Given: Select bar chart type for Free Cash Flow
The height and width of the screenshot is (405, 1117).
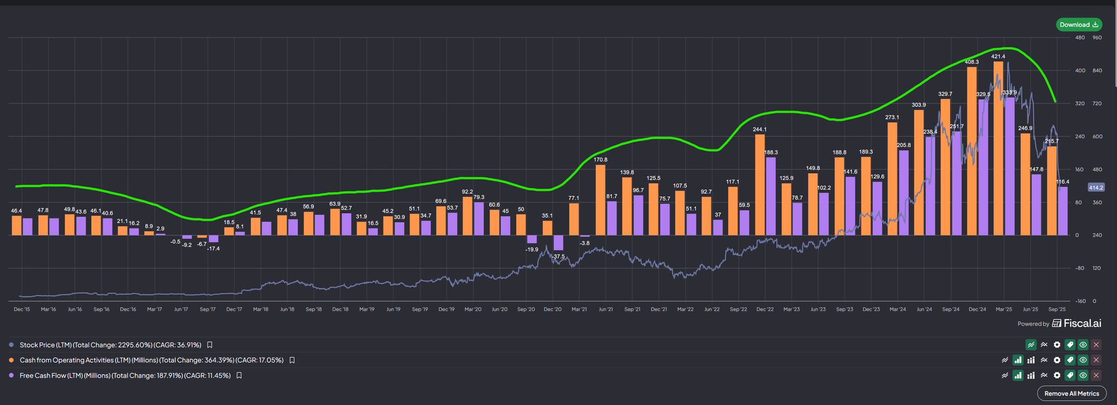Looking at the screenshot, I should coord(1018,375).
